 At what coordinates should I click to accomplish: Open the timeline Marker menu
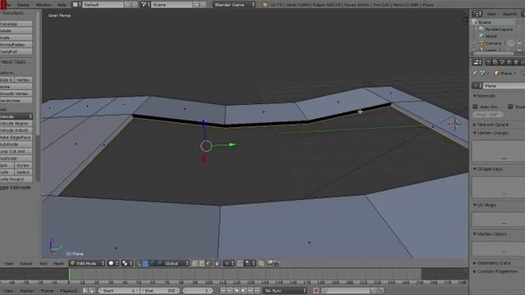point(27,291)
